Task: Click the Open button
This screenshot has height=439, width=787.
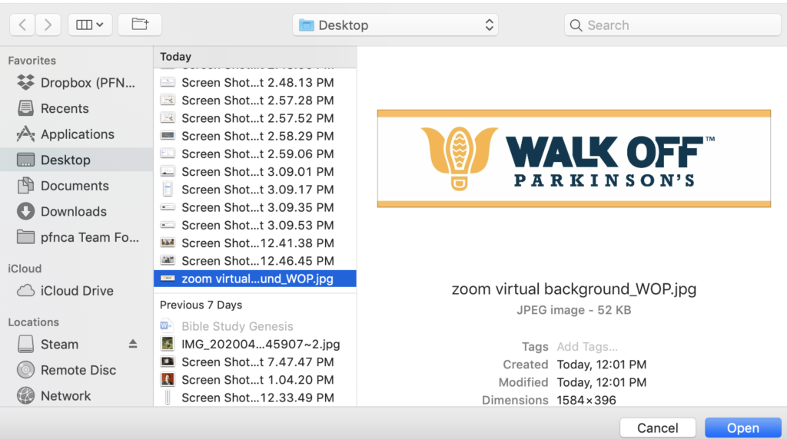Action: coord(743,428)
